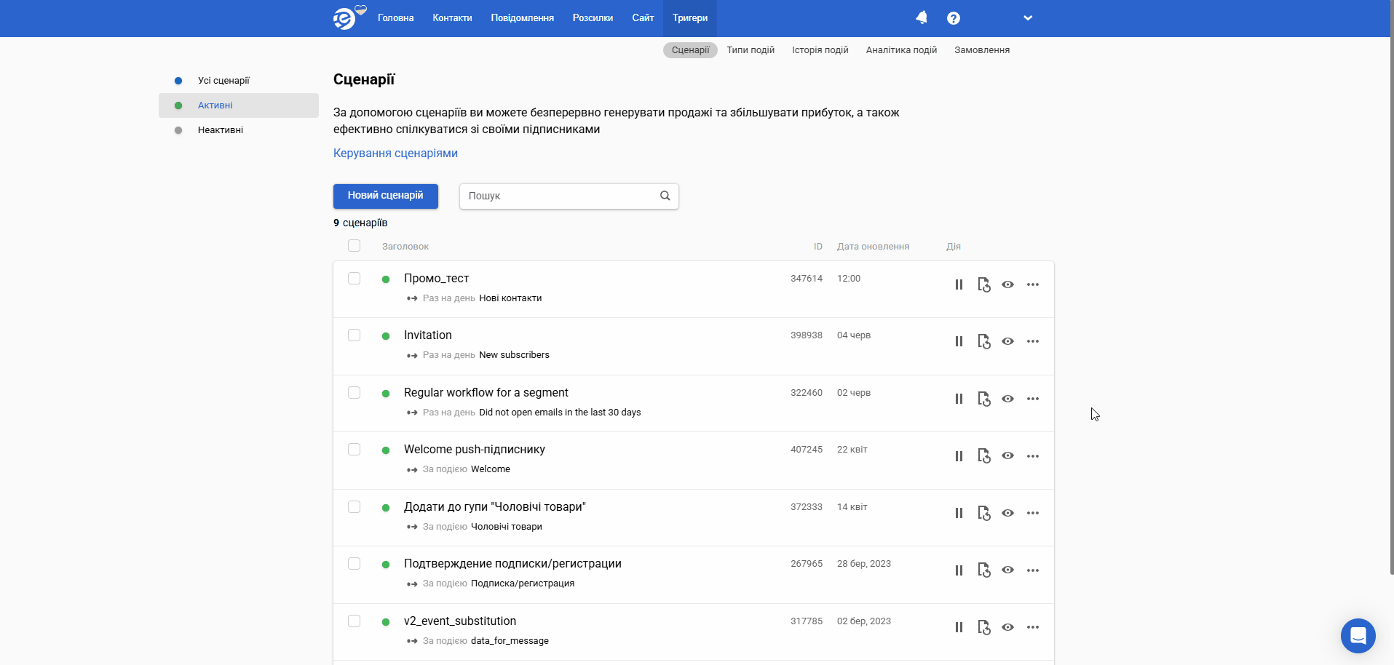Open the Керування сценаріями link
This screenshot has width=1394, height=665.
395,154
